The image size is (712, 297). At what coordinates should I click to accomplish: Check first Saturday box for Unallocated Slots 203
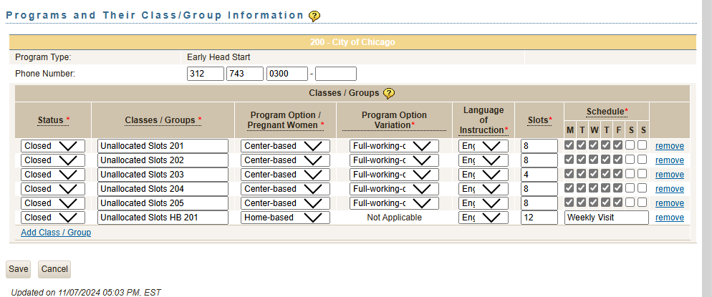tap(630, 174)
